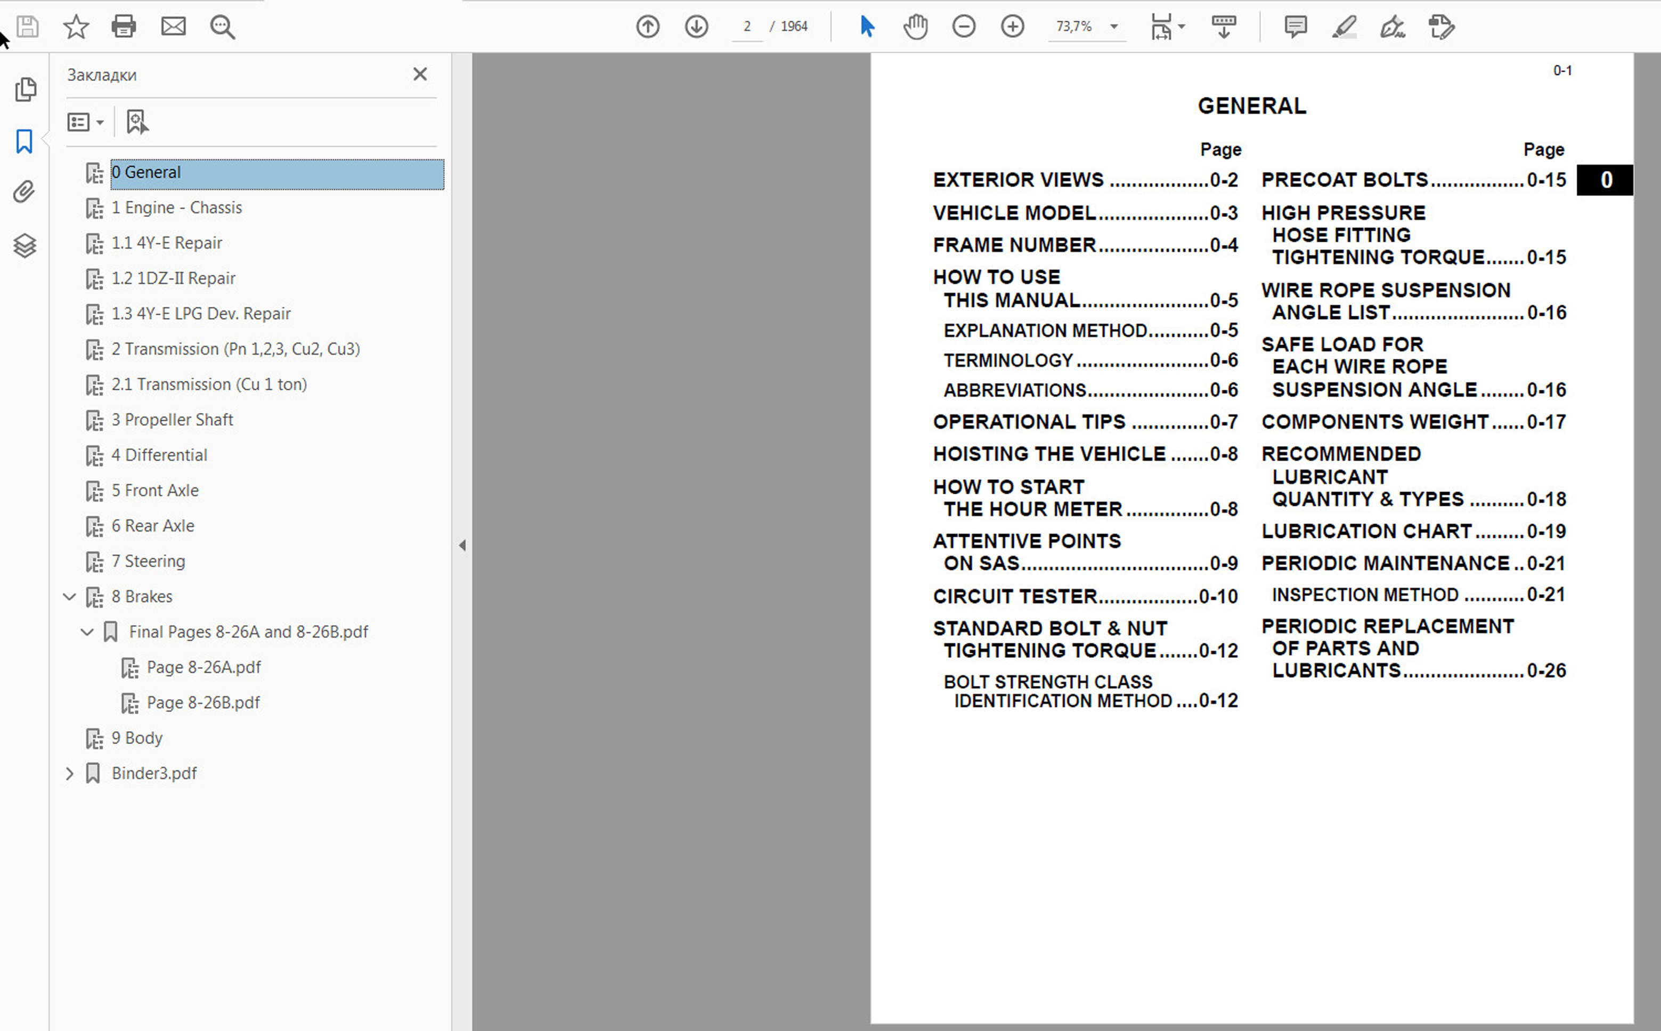Toggle the bookmarks panel button
This screenshot has height=1031, width=1661.
[25, 141]
